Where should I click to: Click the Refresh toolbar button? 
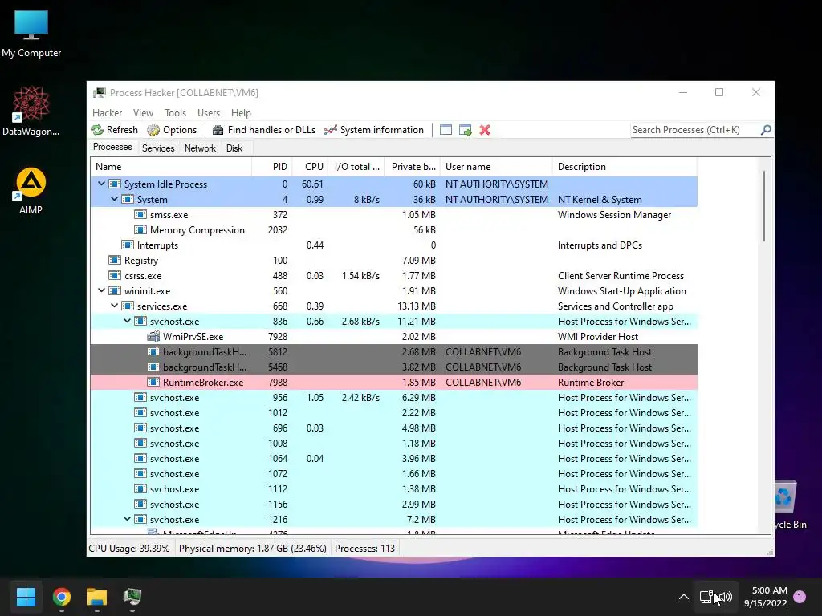[x=114, y=130]
